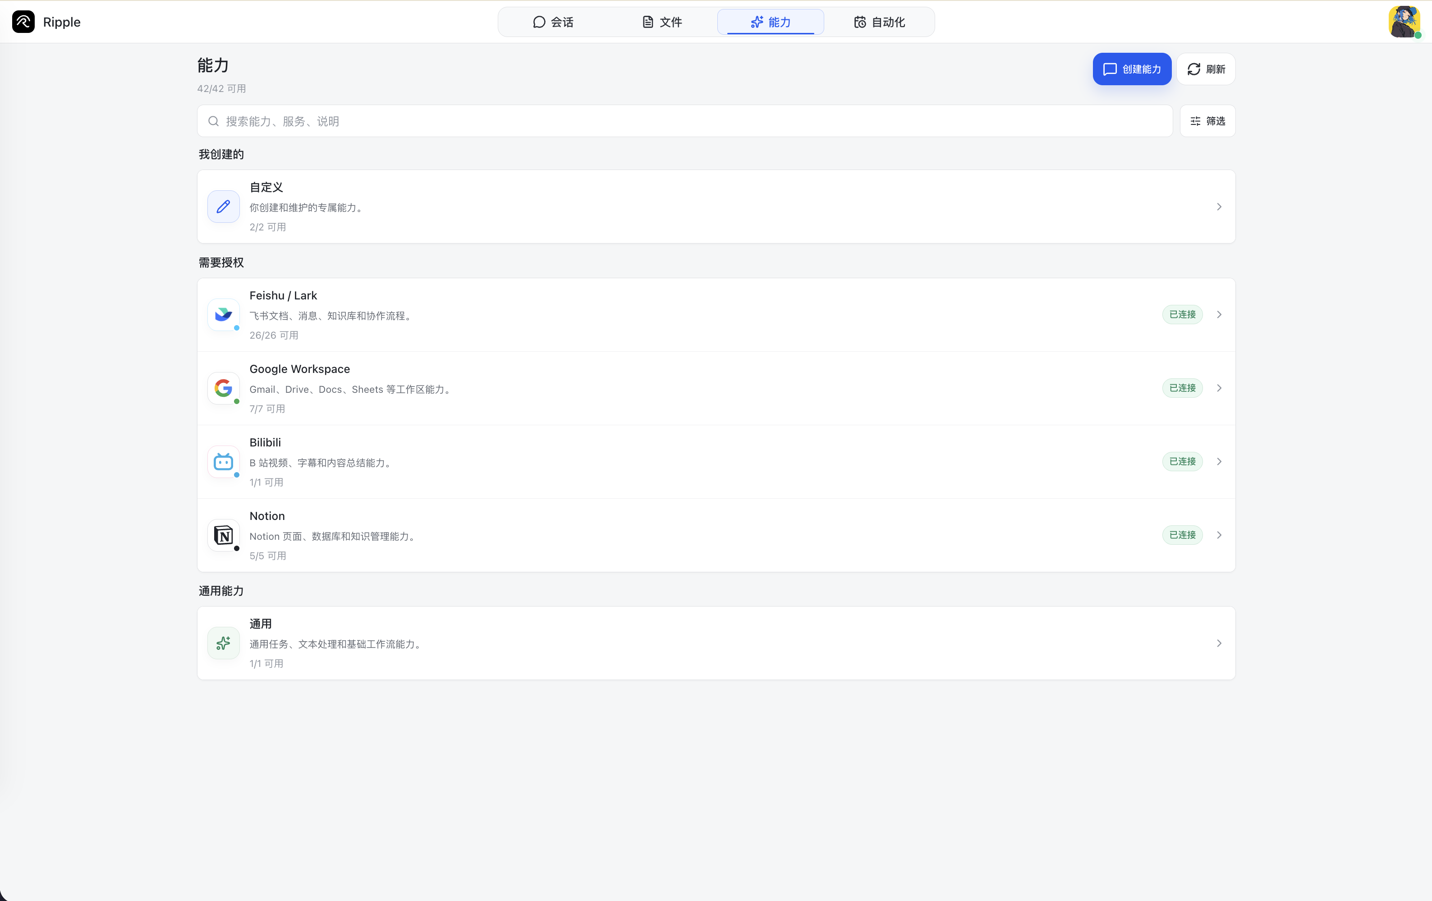
Task: Open the user avatar menu
Action: pos(1404,22)
